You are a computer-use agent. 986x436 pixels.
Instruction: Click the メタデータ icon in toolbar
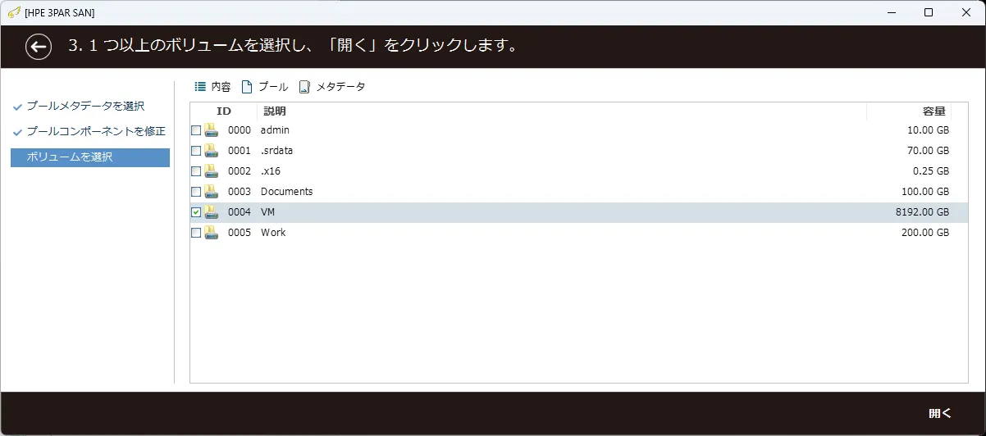click(304, 87)
